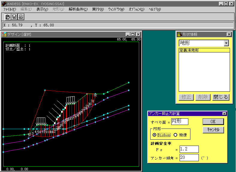Expand the 地形 dropdown list
This screenshot has width=236, height=172.
[226, 43]
